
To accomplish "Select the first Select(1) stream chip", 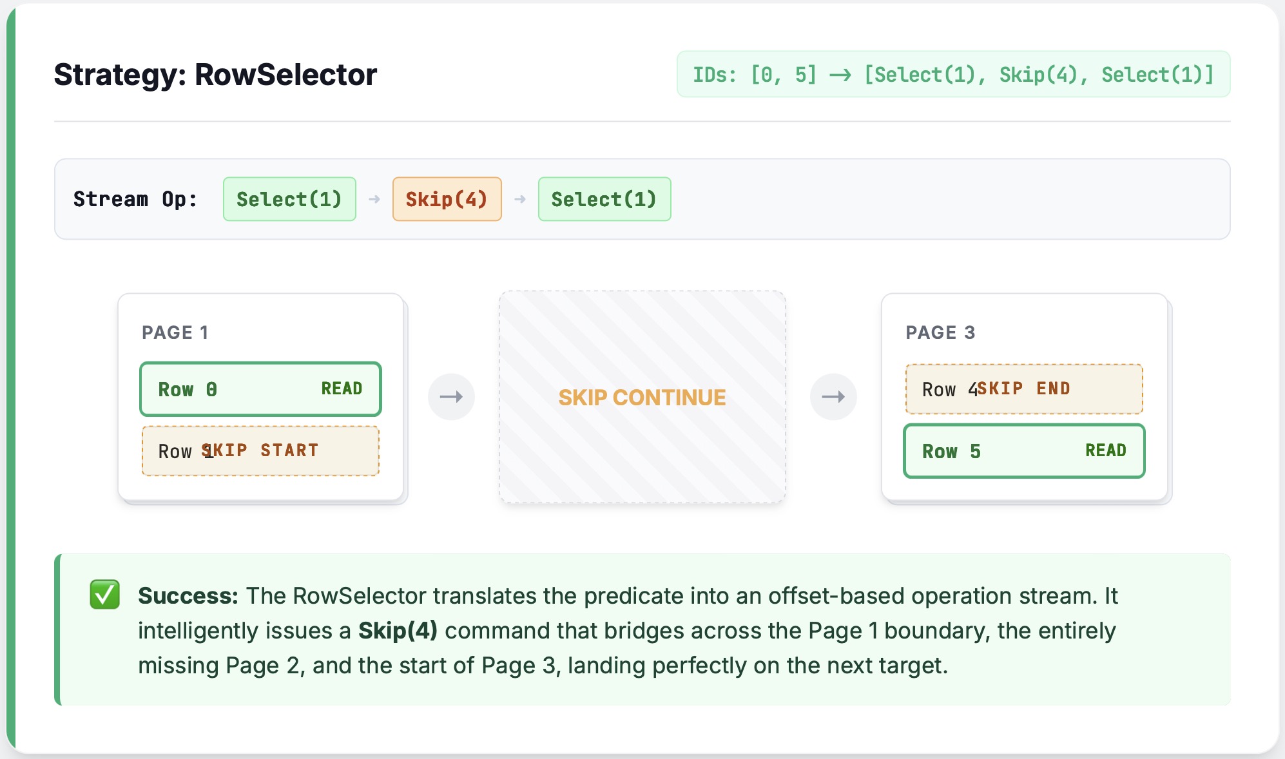I will (x=289, y=200).
